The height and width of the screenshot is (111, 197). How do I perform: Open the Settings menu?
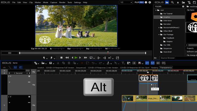point(78,2)
